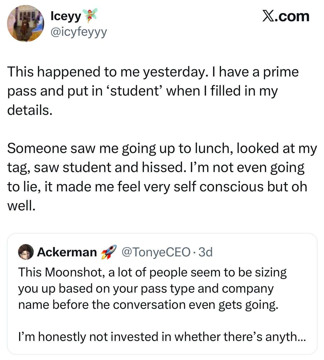Click Iceyy's round profile avatar
Screen dimensions: 324x360
click(25, 23)
